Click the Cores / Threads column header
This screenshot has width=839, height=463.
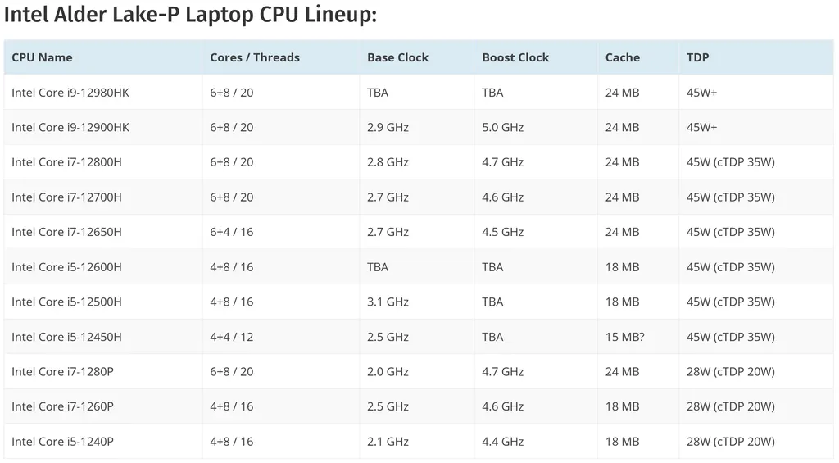[255, 57]
